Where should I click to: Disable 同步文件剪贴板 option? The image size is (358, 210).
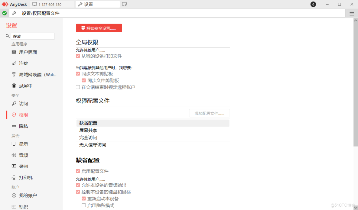(x=84, y=80)
